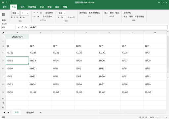
Task: Apply percent % style
Action: tap(62, 17)
